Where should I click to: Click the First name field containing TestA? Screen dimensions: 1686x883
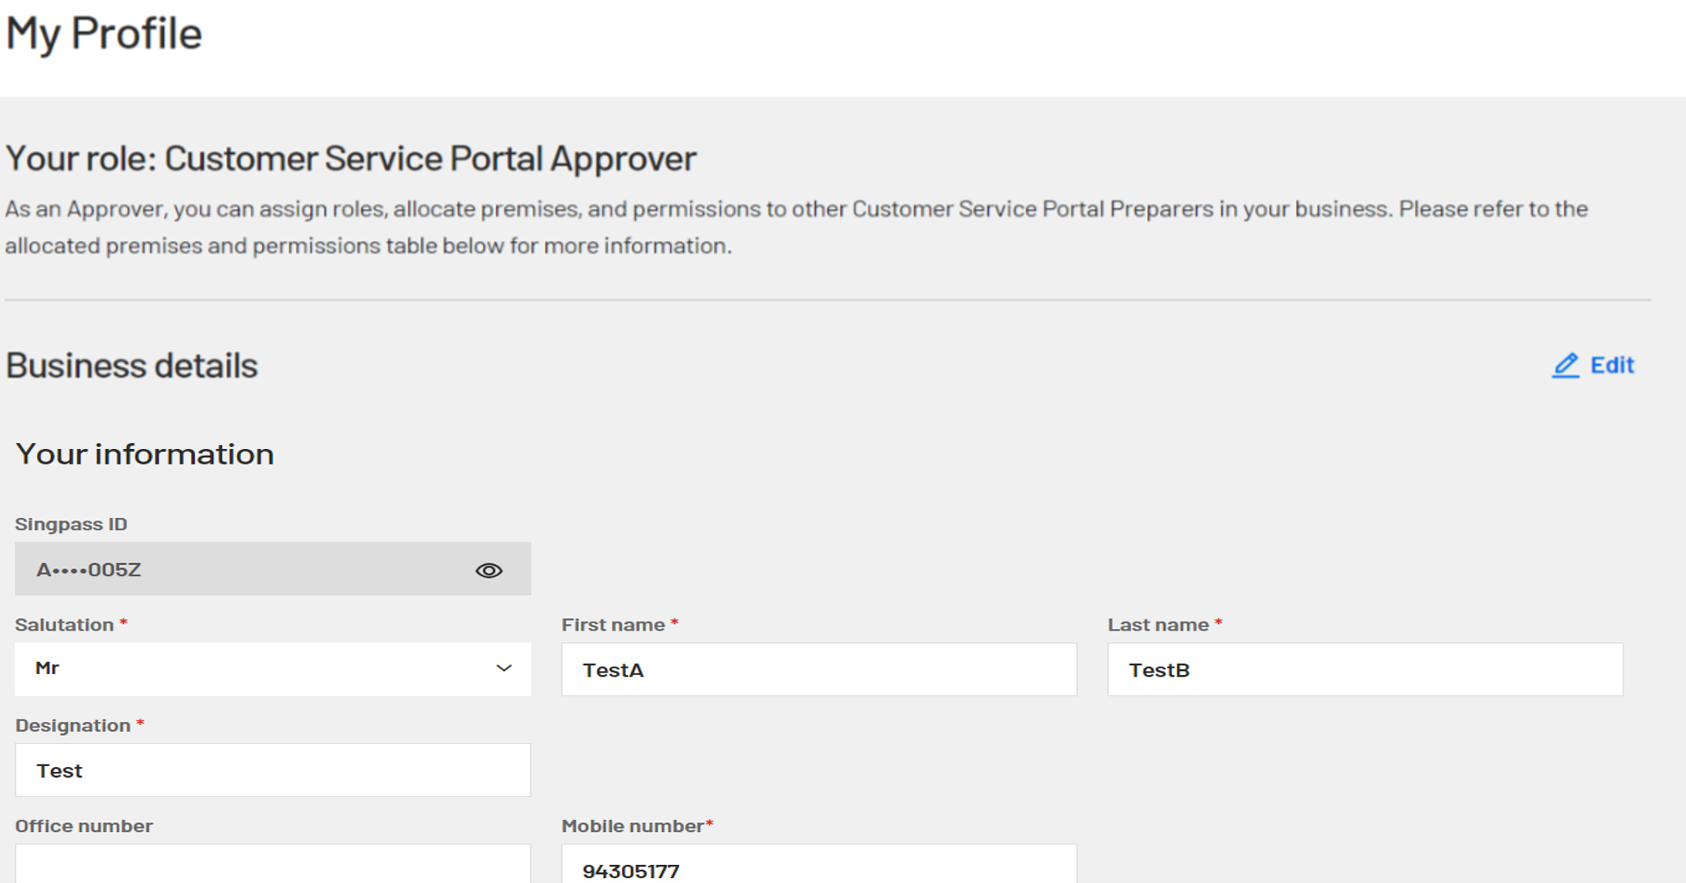pos(818,669)
